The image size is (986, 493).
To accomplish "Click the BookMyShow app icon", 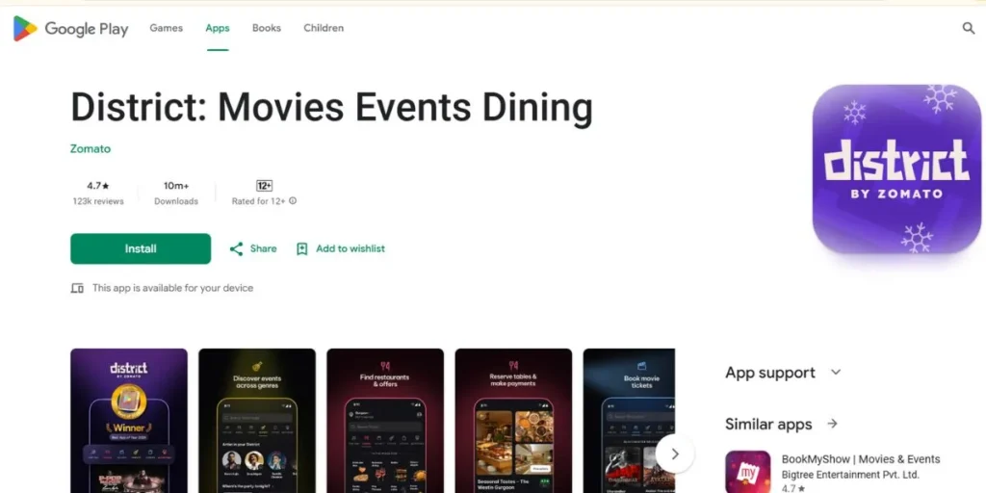I will pyautogui.click(x=747, y=472).
